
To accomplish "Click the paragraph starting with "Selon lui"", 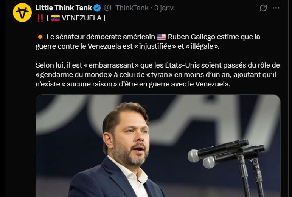I will coord(157,75).
